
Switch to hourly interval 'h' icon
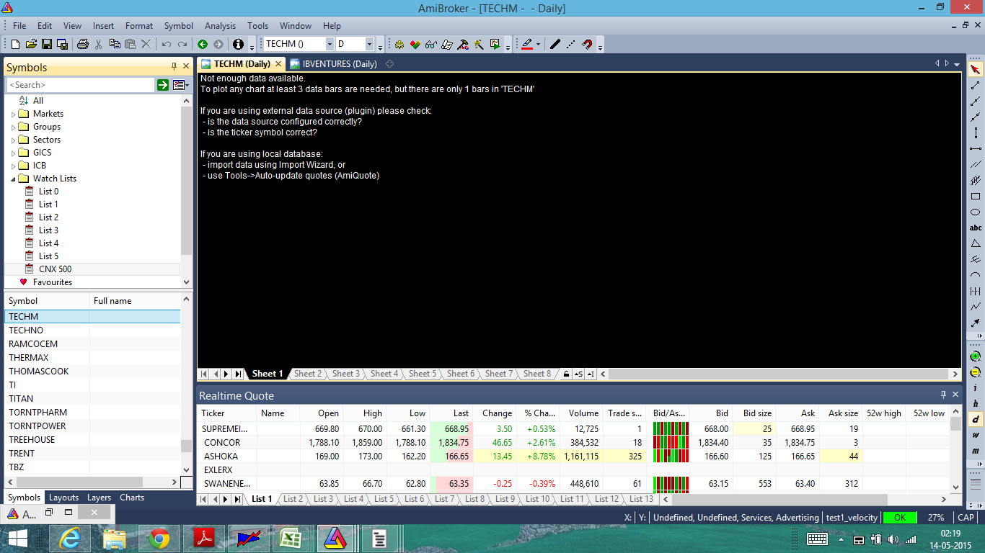coord(976,404)
